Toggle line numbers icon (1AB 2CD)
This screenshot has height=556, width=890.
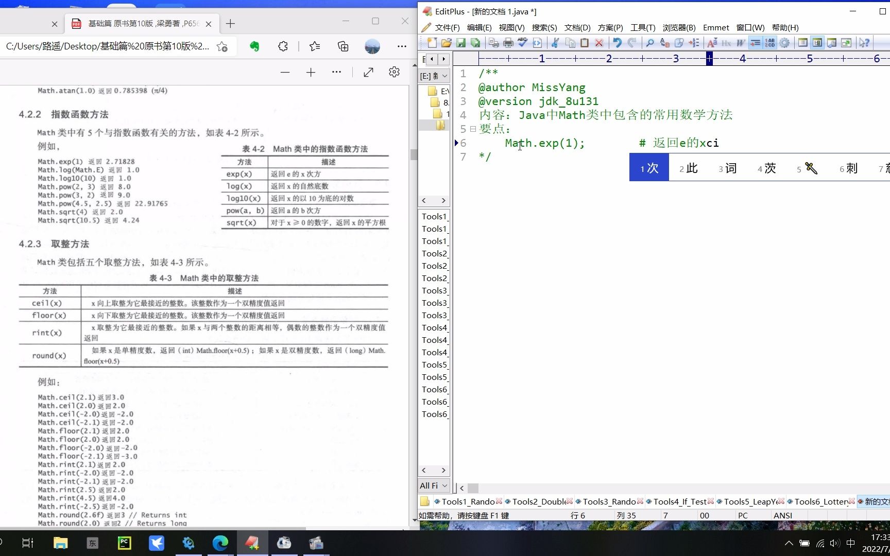(x=769, y=43)
